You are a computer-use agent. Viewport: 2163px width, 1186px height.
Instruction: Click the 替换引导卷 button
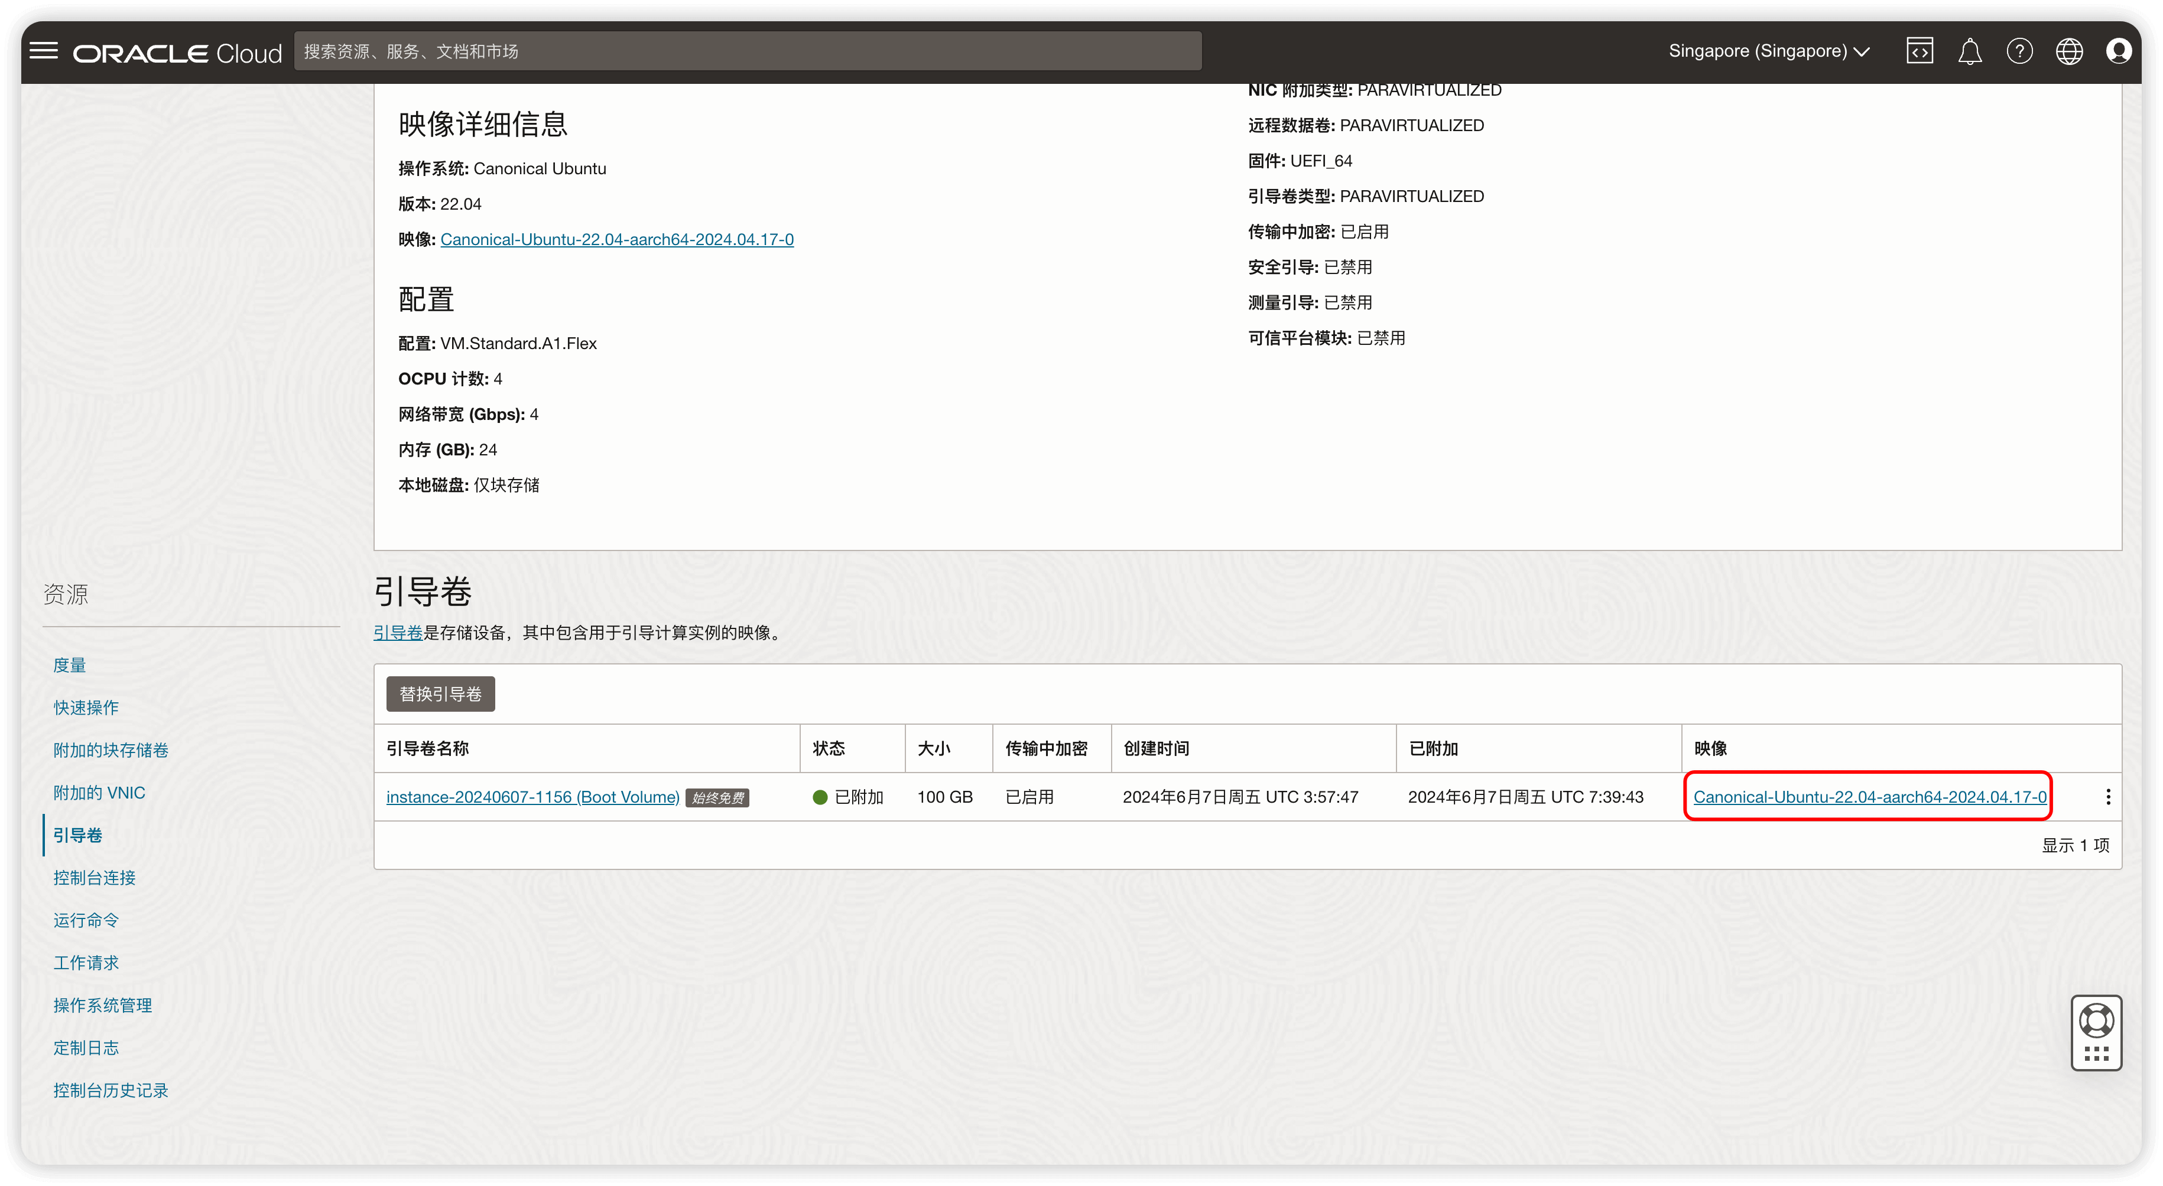tap(440, 694)
